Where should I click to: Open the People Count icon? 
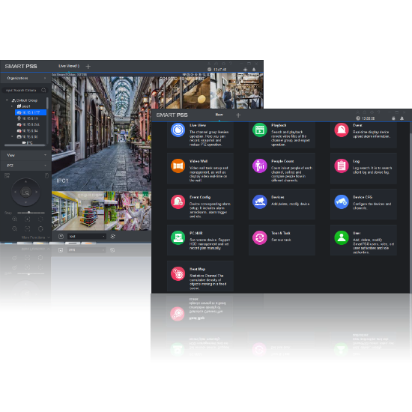click(260, 166)
